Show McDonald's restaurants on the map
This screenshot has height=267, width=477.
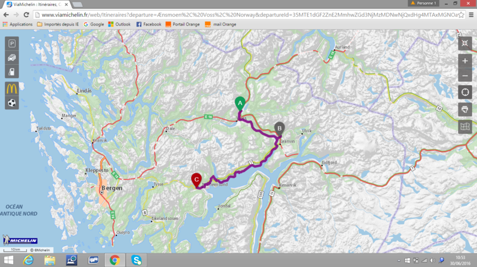[12, 88]
